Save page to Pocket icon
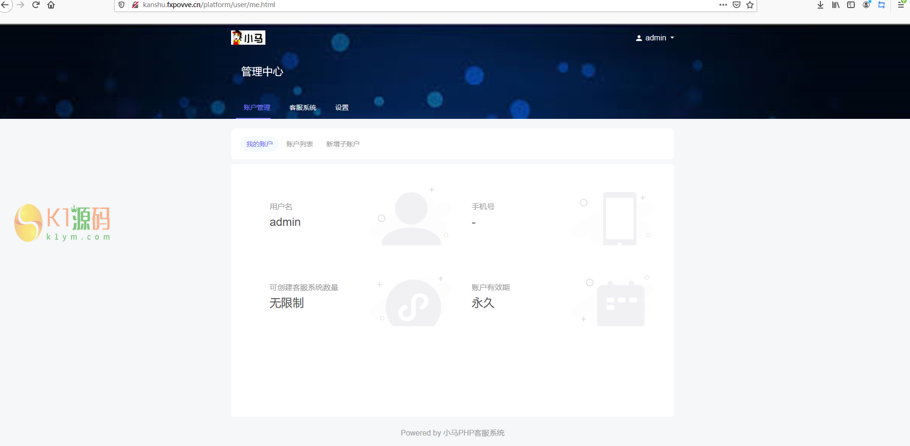 737,5
